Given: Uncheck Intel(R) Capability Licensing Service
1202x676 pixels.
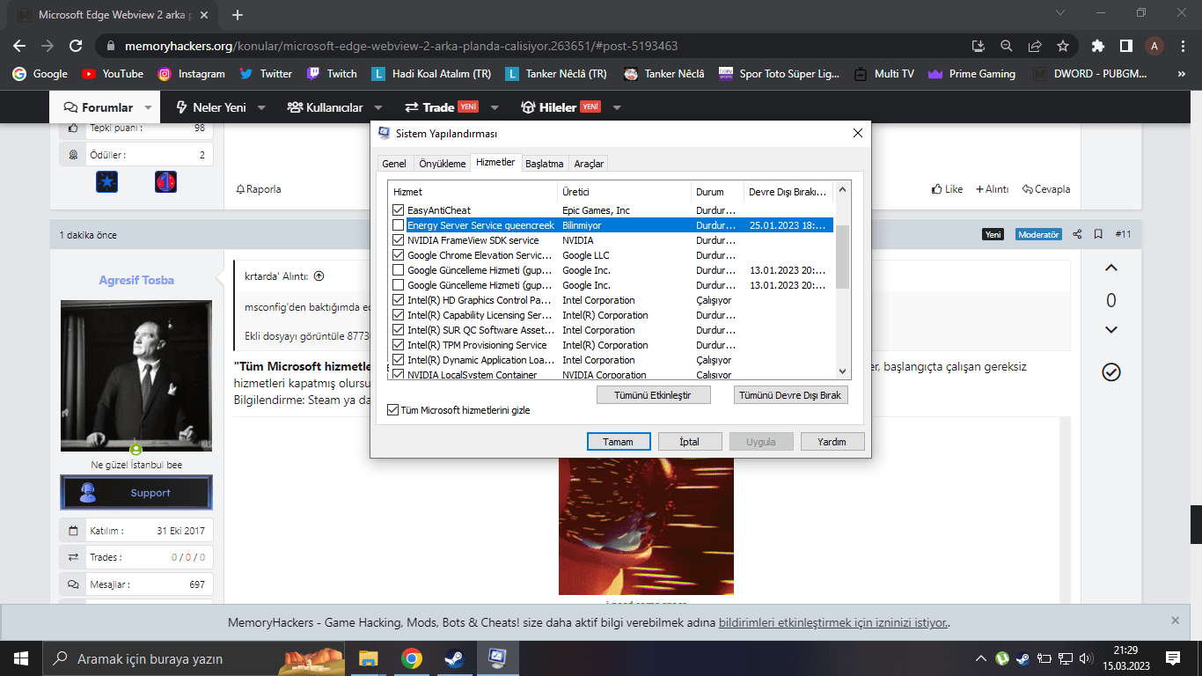Looking at the screenshot, I should point(399,315).
